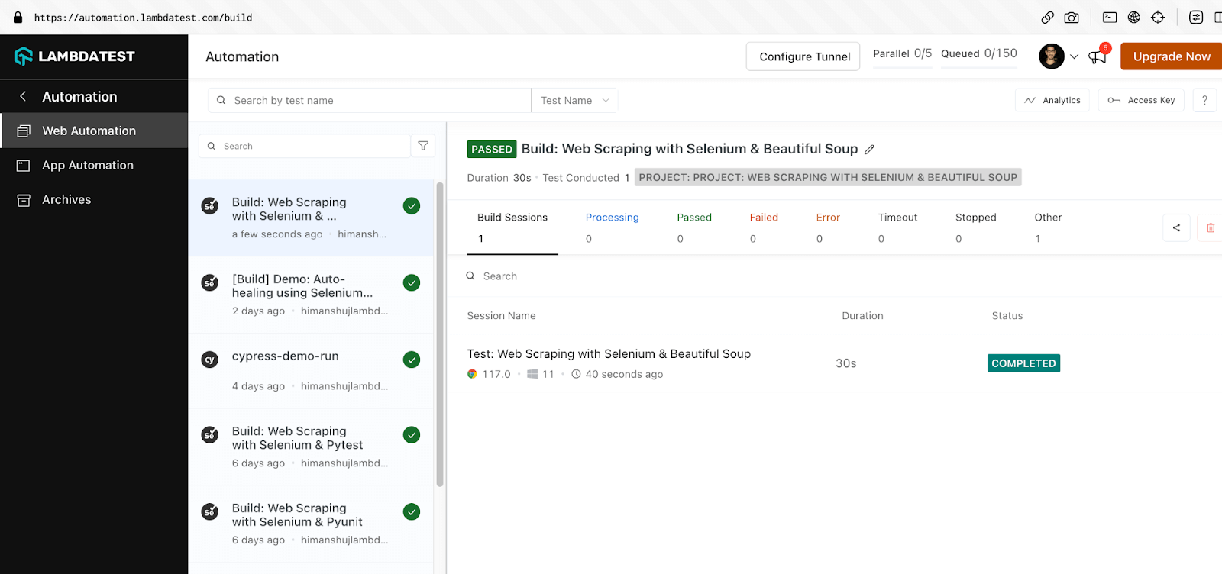Delete the build with trash icon

(x=1211, y=227)
